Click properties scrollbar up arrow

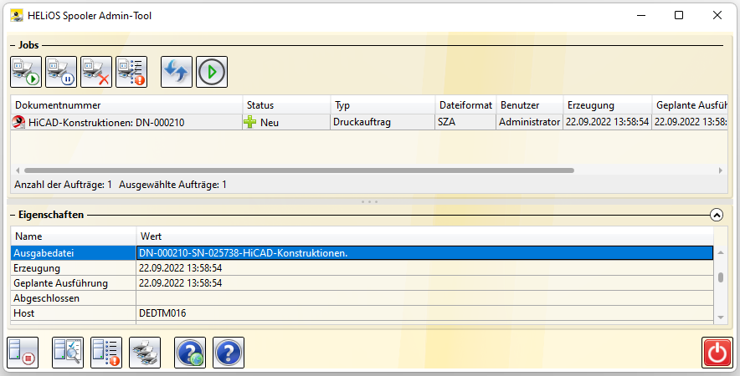click(x=721, y=253)
